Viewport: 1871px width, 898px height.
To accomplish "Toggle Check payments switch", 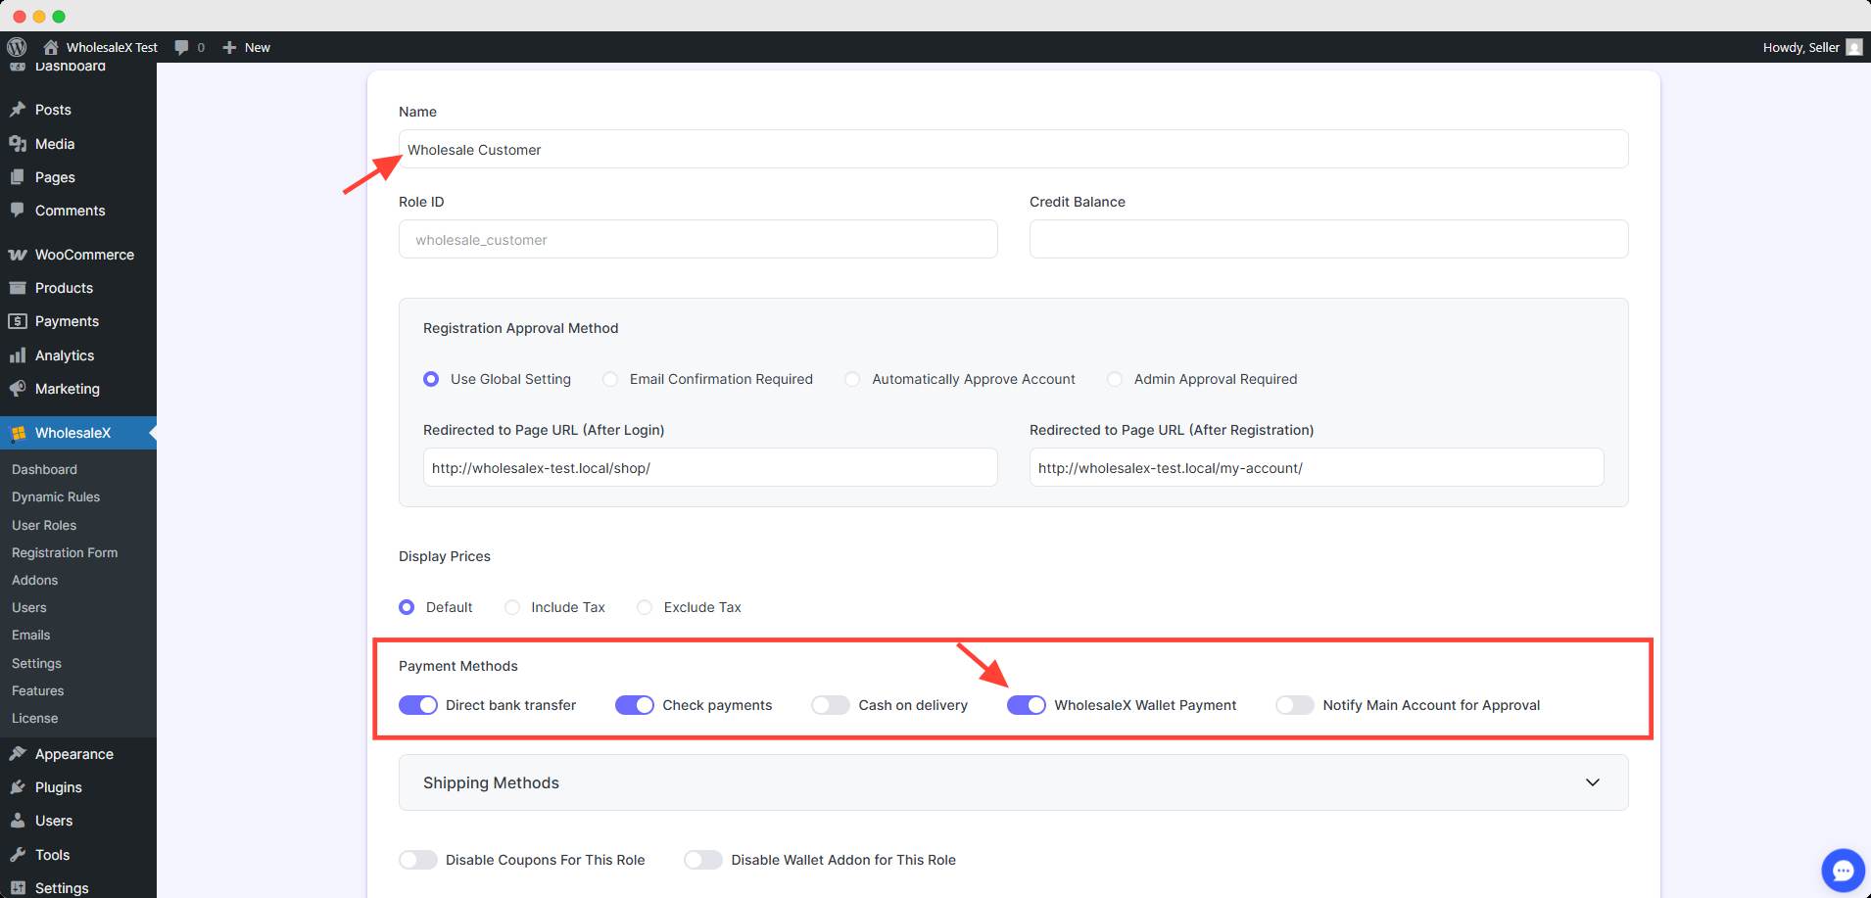I will click(635, 705).
